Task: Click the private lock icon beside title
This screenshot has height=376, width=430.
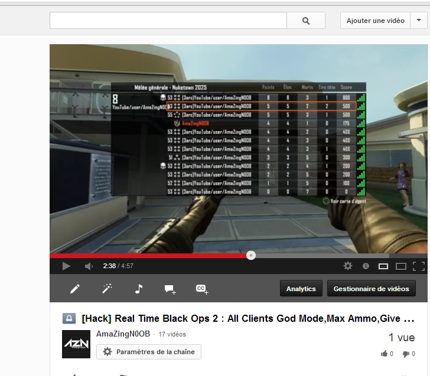Action: click(69, 318)
